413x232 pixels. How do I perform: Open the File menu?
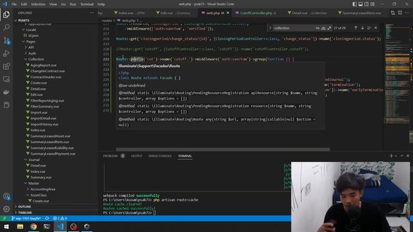14,5
